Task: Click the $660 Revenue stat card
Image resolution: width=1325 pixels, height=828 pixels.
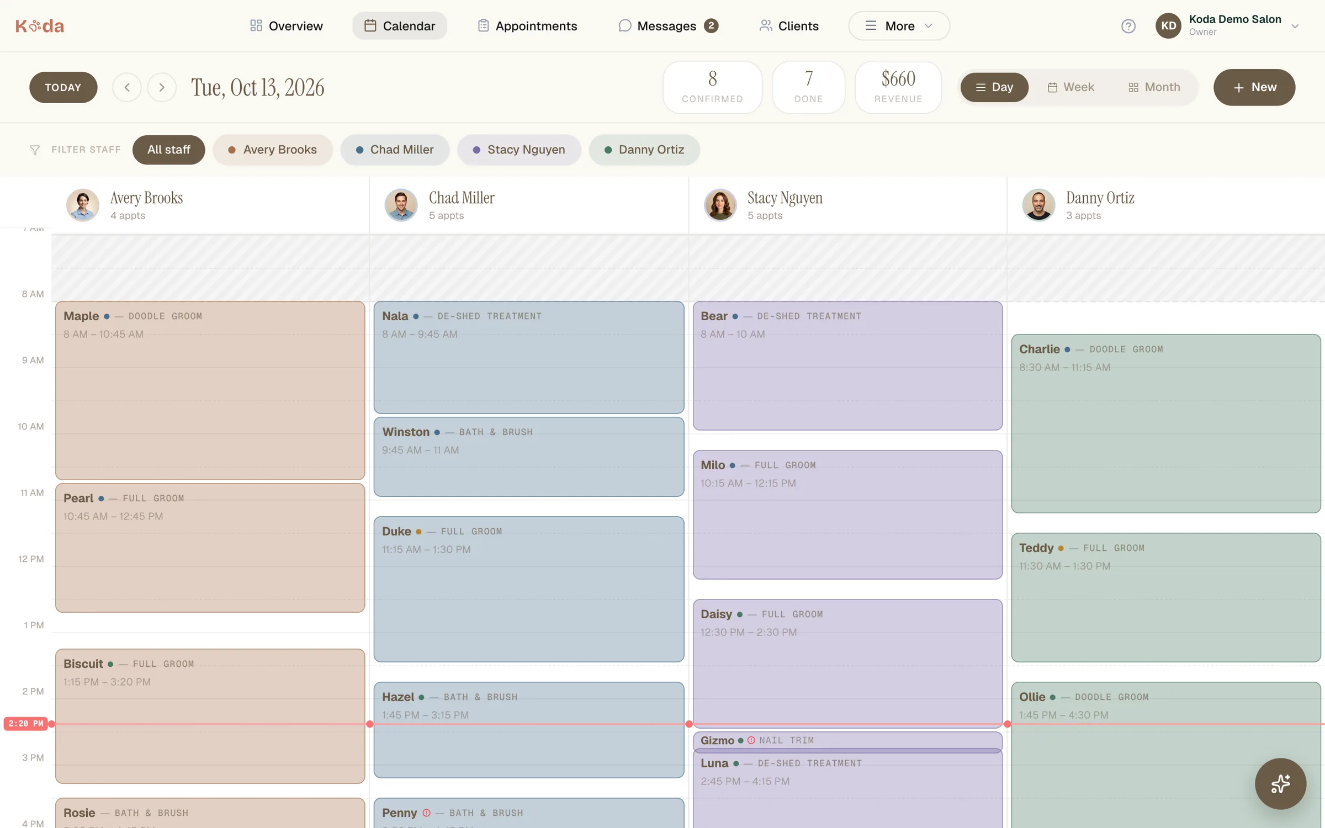Action: tap(898, 87)
